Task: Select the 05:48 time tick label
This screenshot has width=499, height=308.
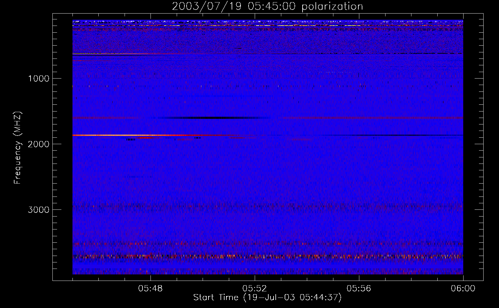Action: [150, 289]
